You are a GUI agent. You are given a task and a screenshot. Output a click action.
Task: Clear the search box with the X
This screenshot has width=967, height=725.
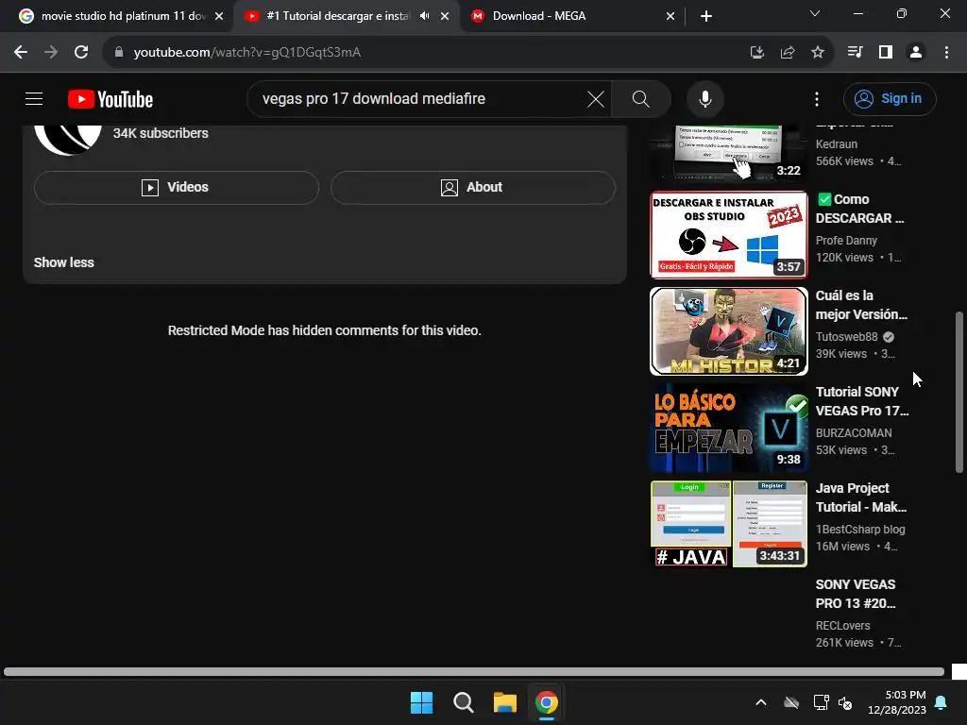click(596, 98)
